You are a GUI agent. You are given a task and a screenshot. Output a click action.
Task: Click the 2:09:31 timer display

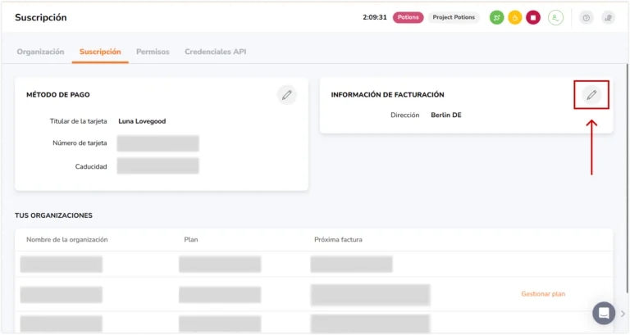click(x=374, y=17)
